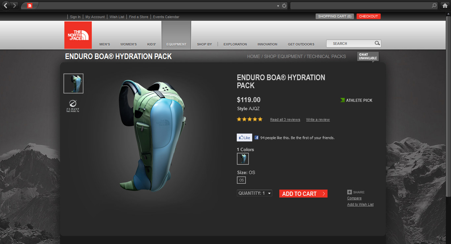
Task: Click the browser back arrow
Action: (6, 6)
